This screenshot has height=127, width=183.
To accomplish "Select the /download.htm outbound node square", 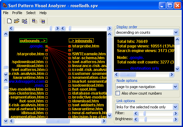I will pyautogui.click(x=46, y=66).
